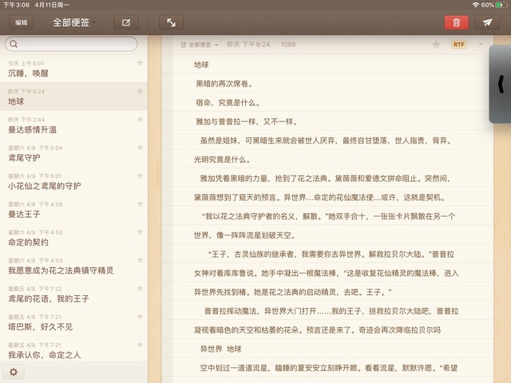Expand the 全部便签 notebook selector in the note header
This screenshot has width=511, height=383.
click(x=200, y=45)
